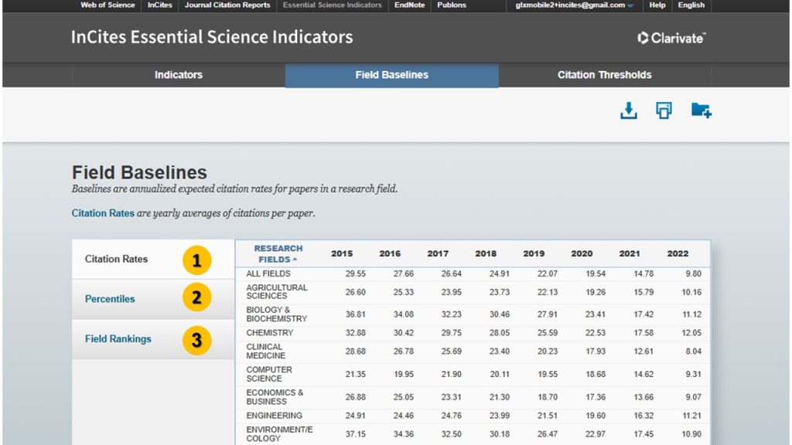Screen dimensions: 792x445
Task: Click Agricultural Sciences 2016 value 25.33
Action: [404, 292]
